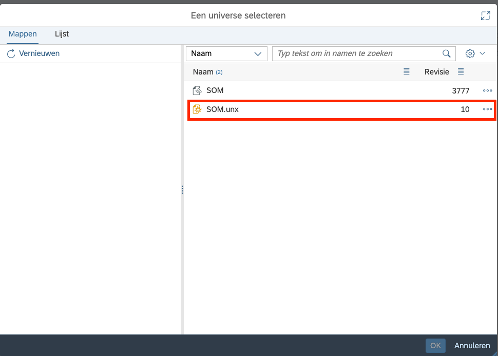Click revision value 10
498x356 pixels.
pyautogui.click(x=465, y=109)
